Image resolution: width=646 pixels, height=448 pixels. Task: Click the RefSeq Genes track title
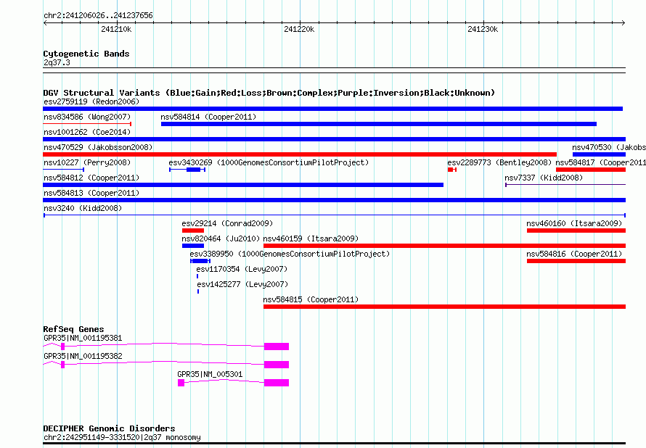pos(74,329)
